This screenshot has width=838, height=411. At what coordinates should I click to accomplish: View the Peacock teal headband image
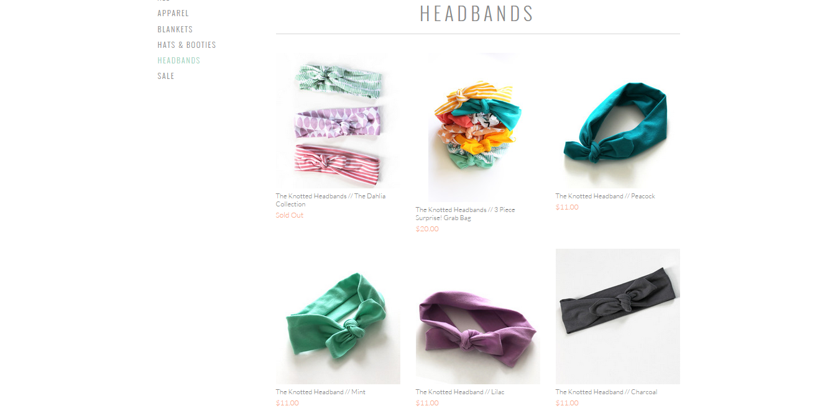[x=618, y=121]
